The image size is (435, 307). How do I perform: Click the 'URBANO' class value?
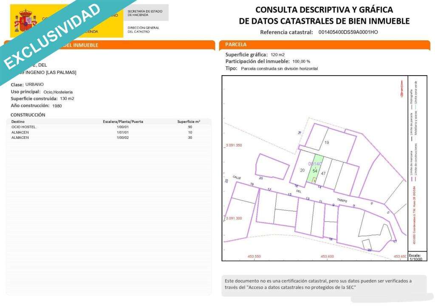click(x=34, y=84)
